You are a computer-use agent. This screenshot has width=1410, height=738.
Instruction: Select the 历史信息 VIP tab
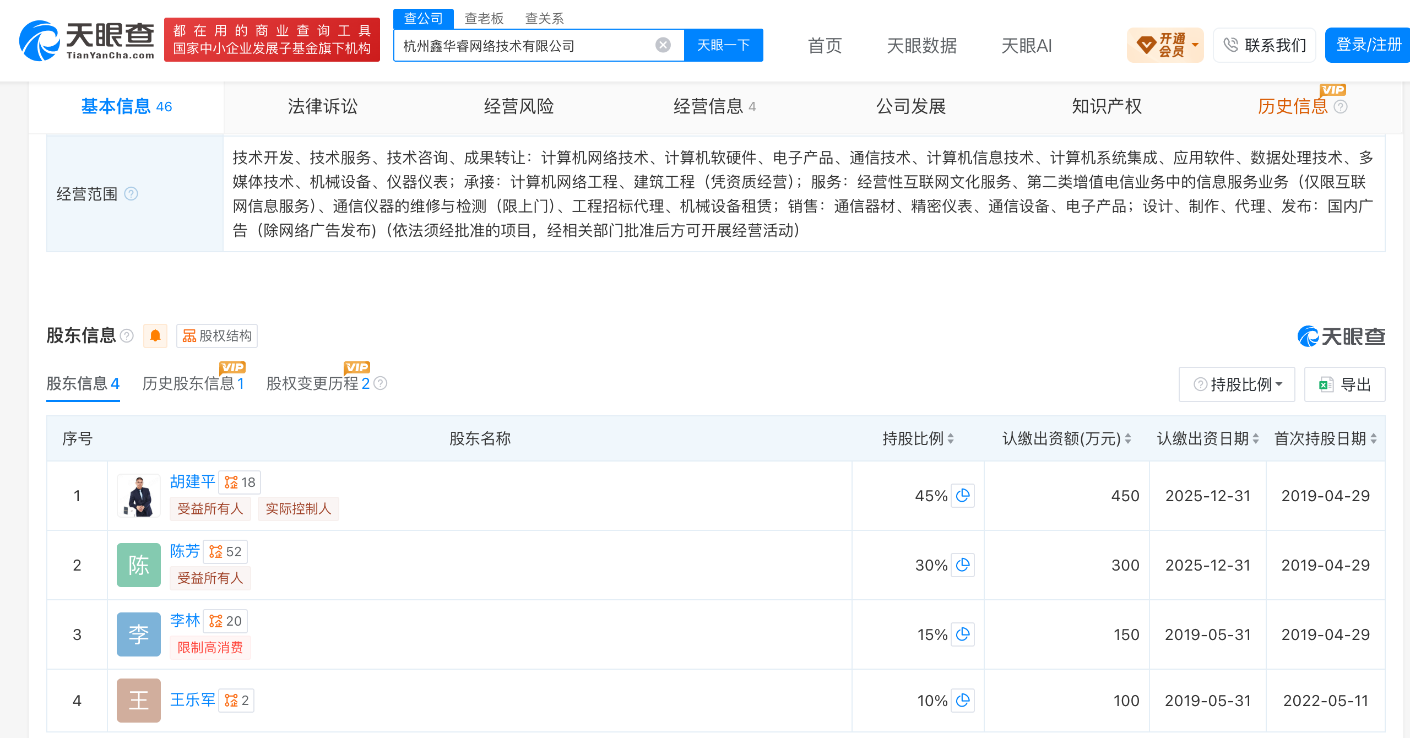1293,107
